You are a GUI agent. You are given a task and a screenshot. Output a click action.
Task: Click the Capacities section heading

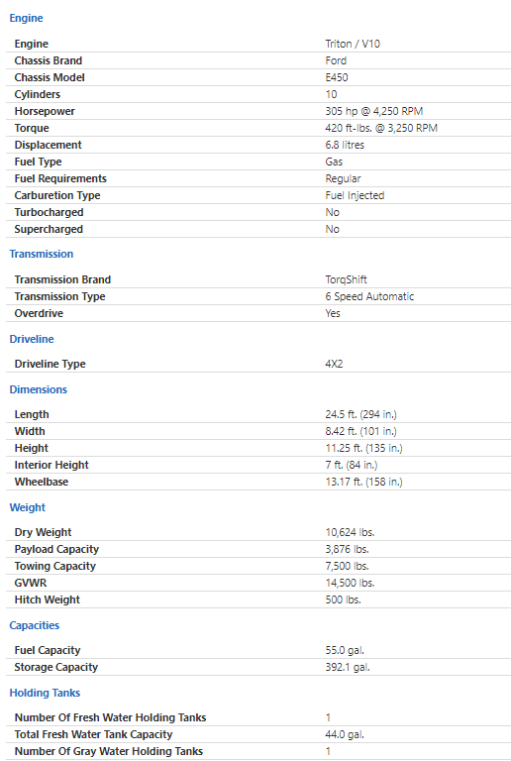point(35,625)
